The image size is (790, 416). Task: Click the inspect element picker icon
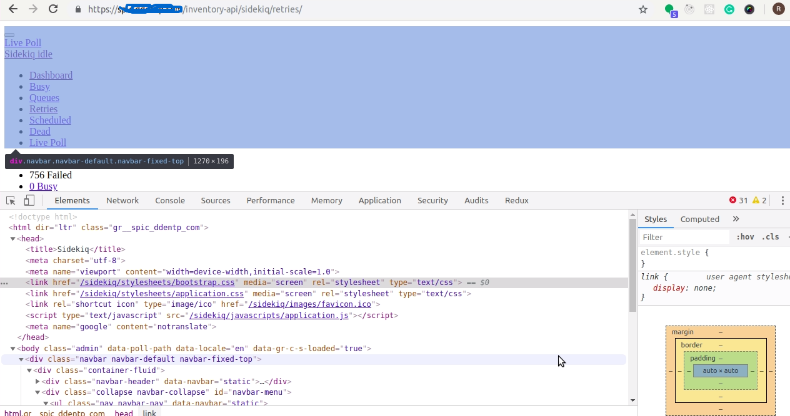(x=11, y=200)
